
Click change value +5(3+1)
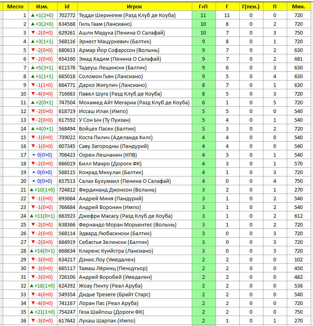coord(42,67)
